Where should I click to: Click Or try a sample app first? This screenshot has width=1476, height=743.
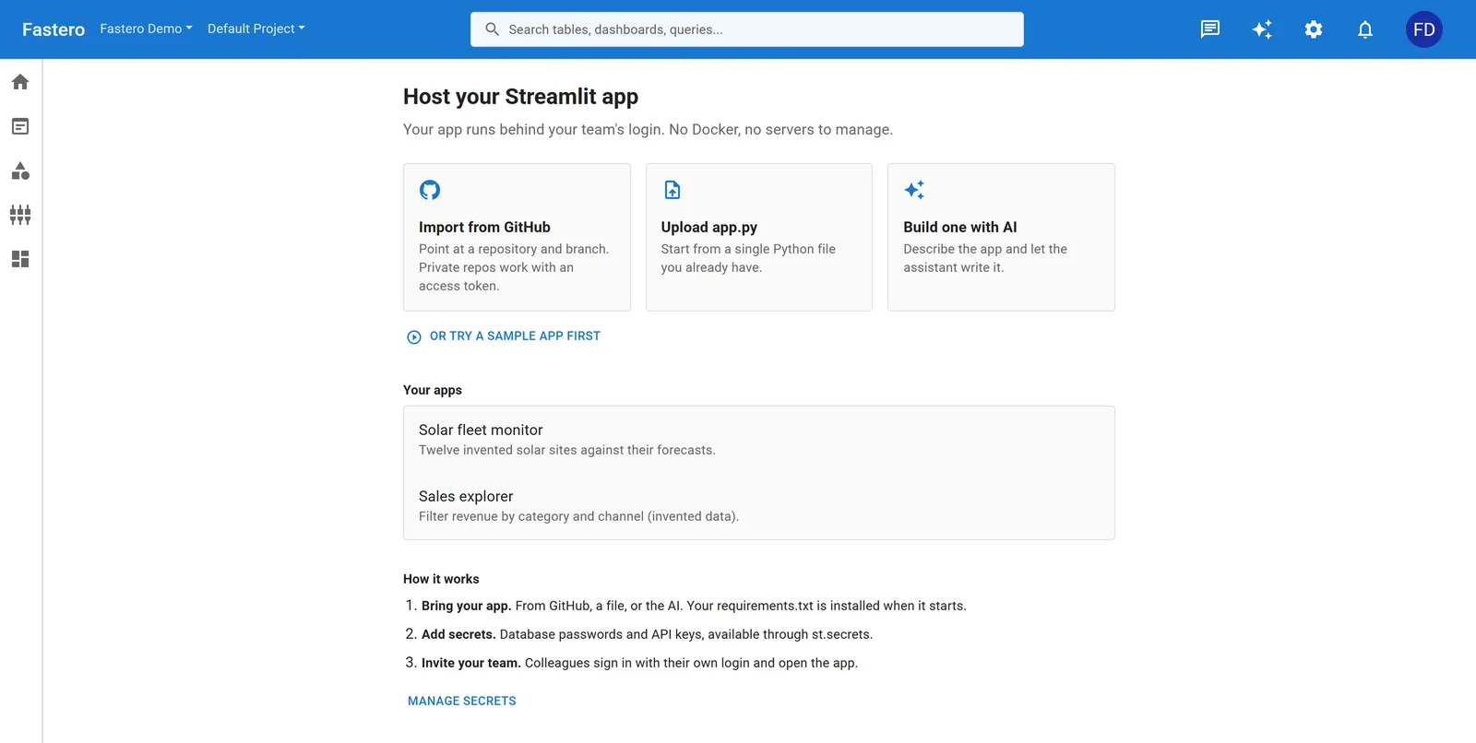pos(504,336)
